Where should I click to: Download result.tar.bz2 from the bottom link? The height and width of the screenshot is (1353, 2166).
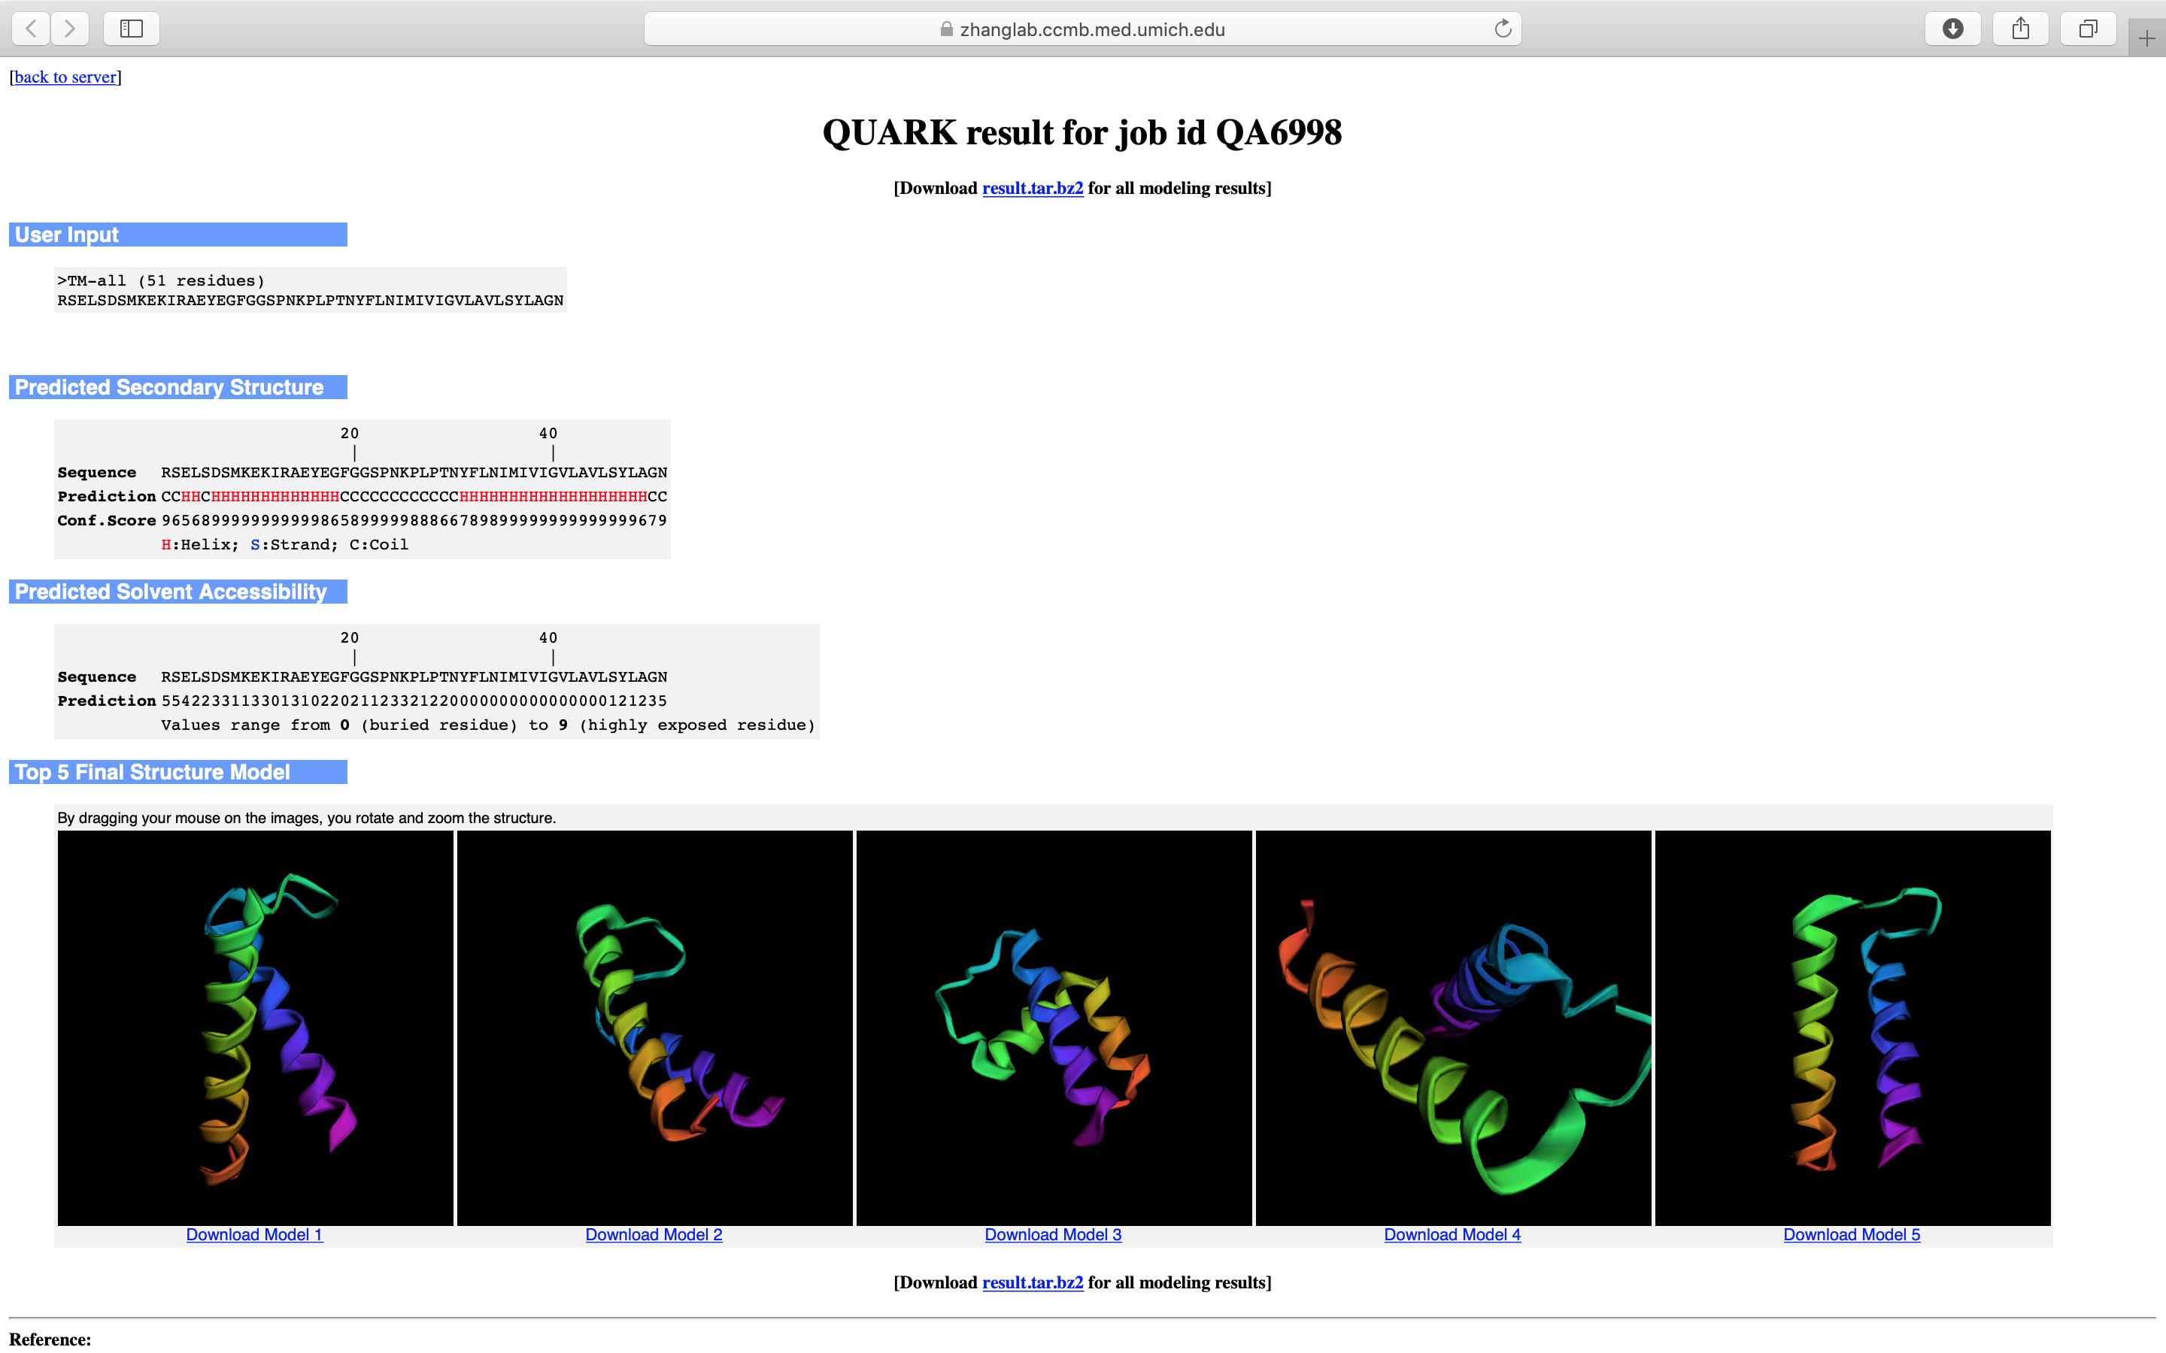click(x=1033, y=1282)
